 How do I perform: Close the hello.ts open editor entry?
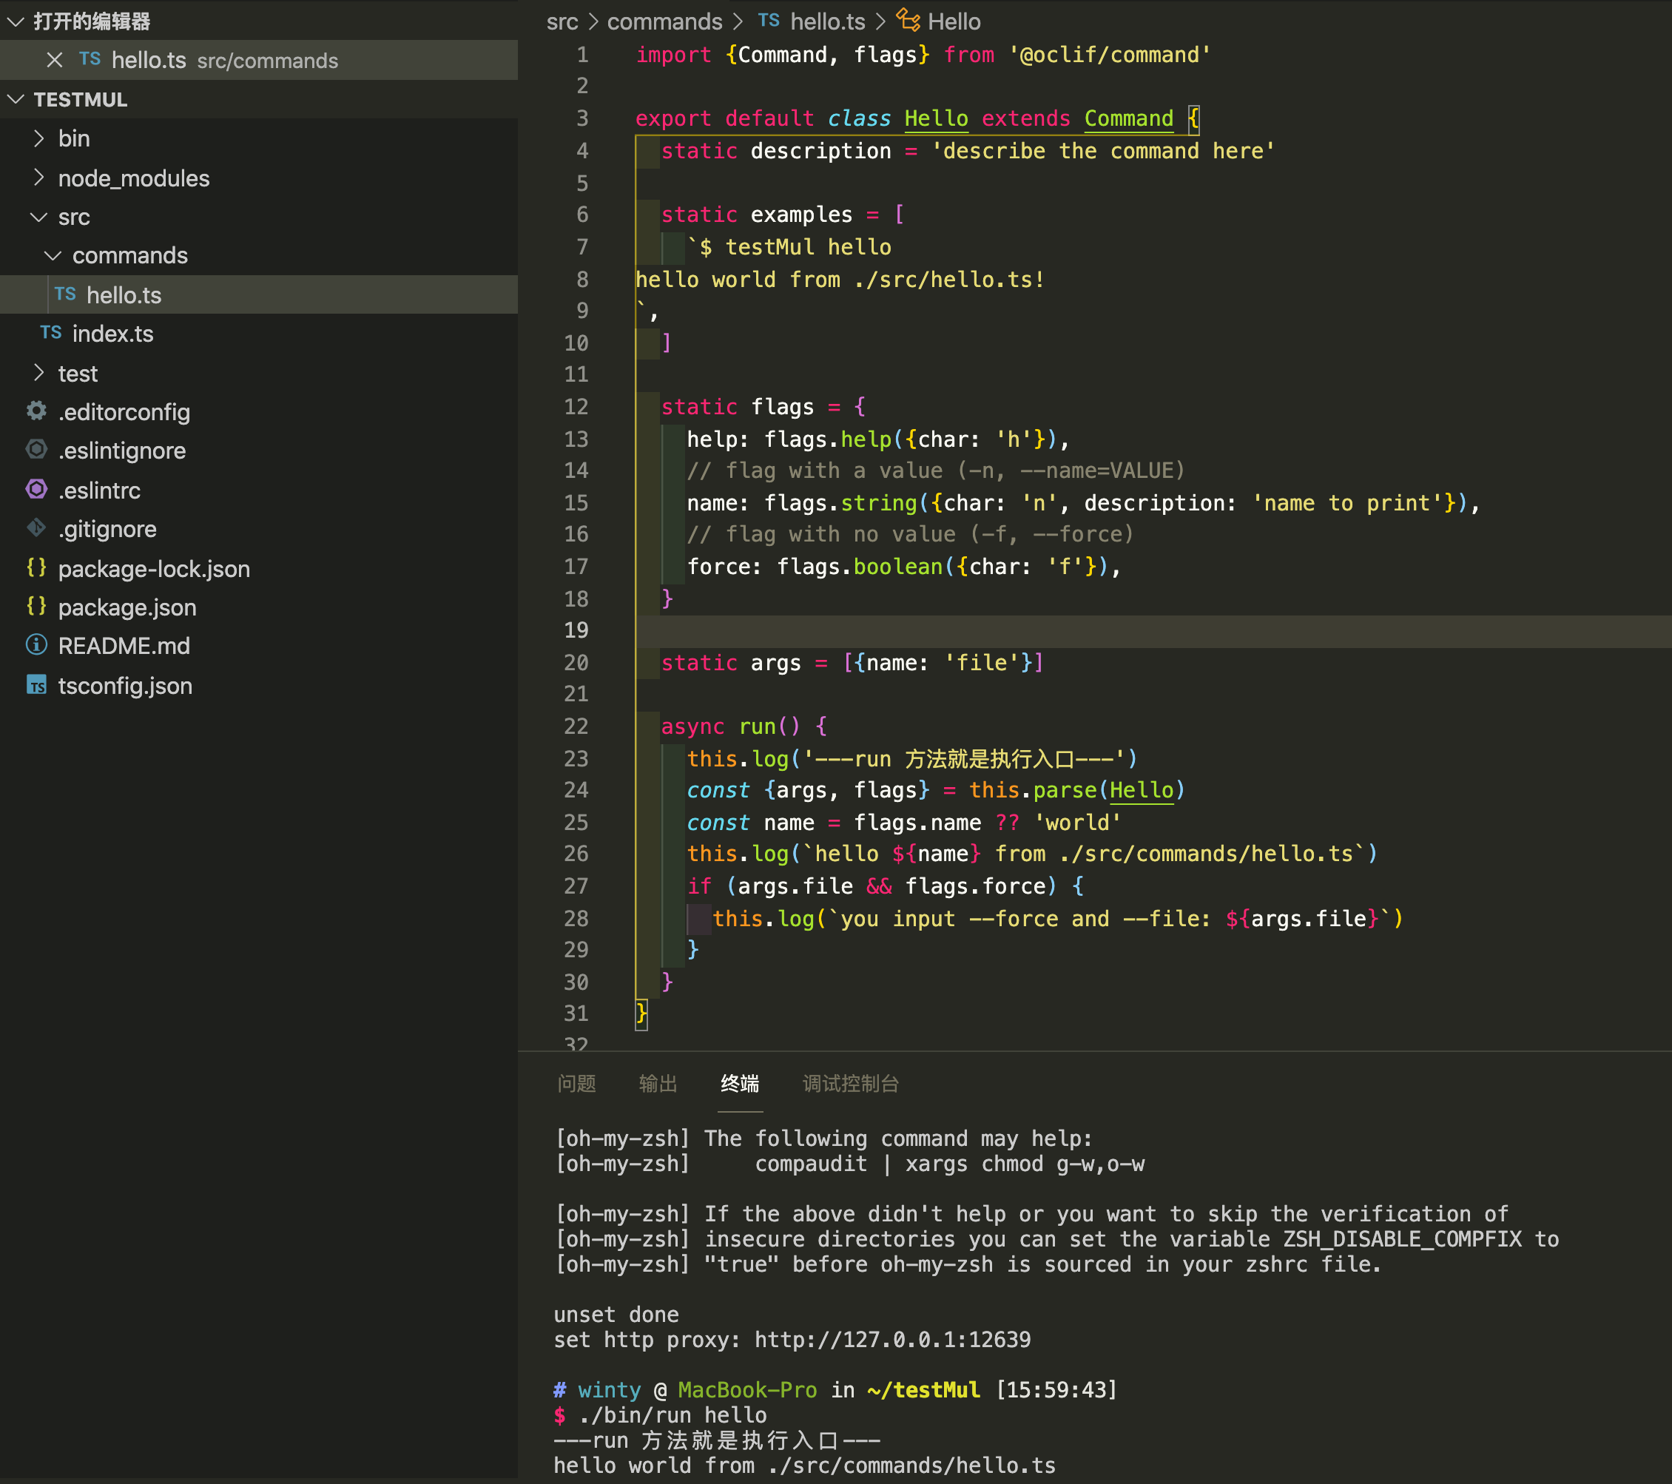[55, 60]
